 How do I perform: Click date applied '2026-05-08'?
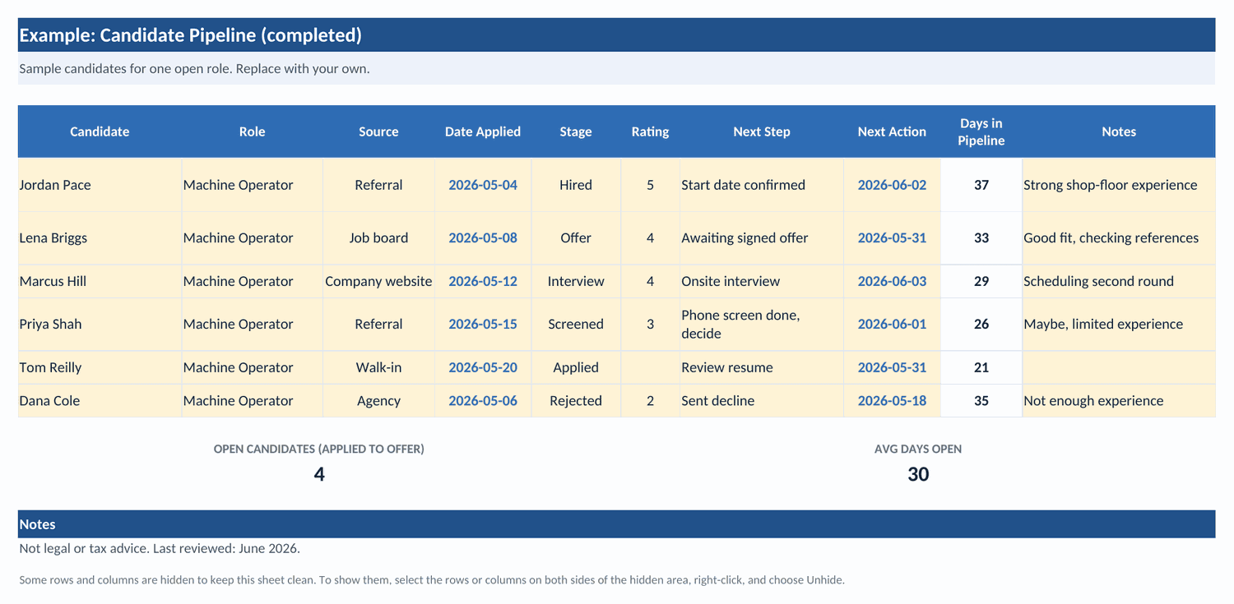pyautogui.click(x=483, y=237)
